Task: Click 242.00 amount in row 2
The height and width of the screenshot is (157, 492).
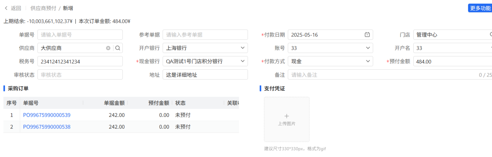Action: pos(117,127)
